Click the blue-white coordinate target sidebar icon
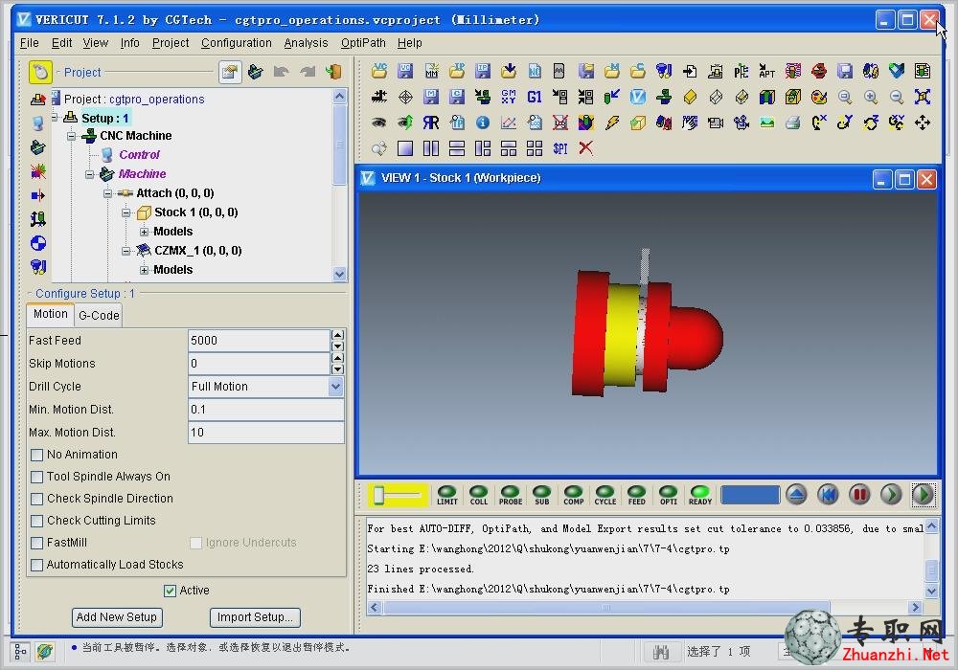Image resolution: width=958 pixels, height=670 pixels. tap(38, 243)
